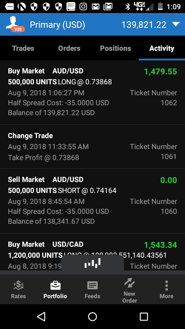Switch to the Trades tab

(23, 48)
